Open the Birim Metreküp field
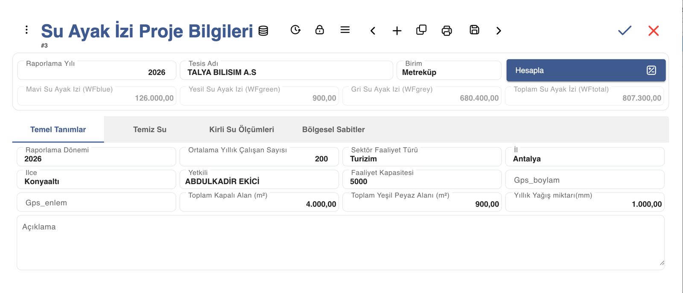 [449, 70]
